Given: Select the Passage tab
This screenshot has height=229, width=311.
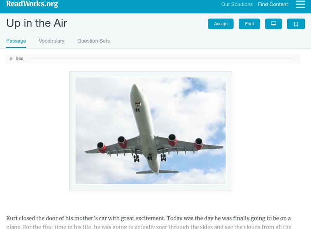Looking at the screenshot, I should (x=16, y=41).
